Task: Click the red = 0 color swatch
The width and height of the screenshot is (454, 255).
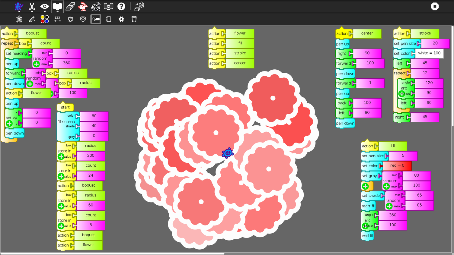Action: coord(398,166)
